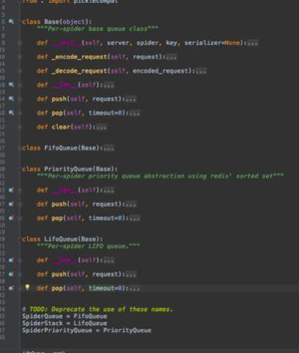
Task: Click the folded ellipsis after _decode_request signature
Action: click(x=201, y=70)
